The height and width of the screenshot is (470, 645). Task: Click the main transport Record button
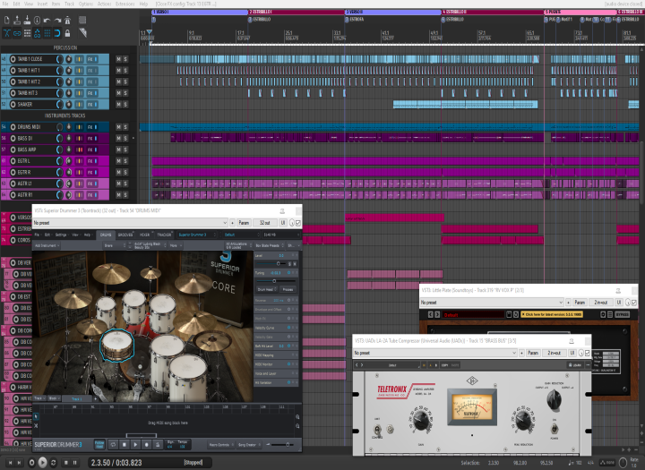point(31,463)
